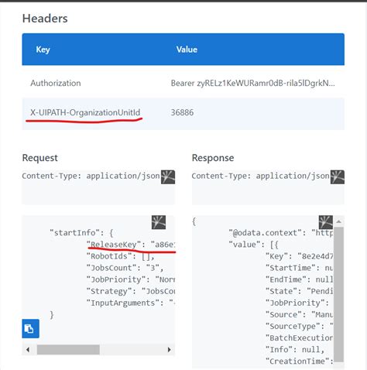Expand the Response body with its fullscreen icon
367x370 pixels.
tap(326, 222)
